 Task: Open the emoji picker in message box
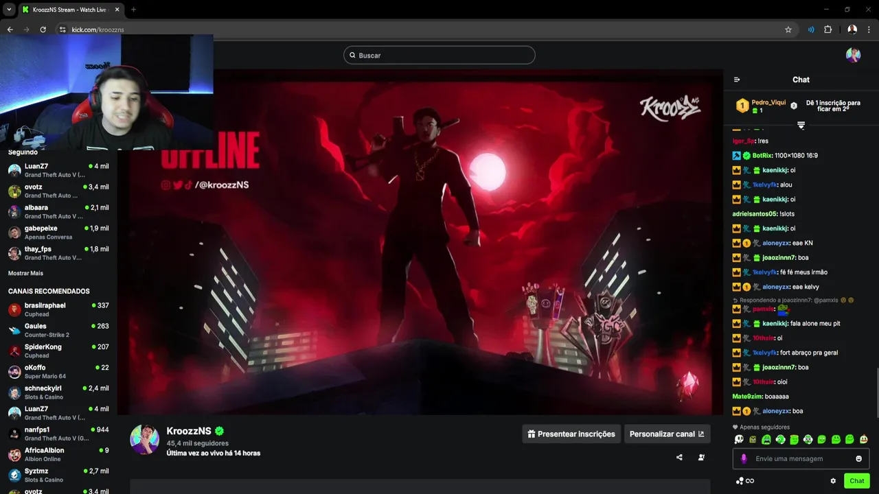coord(858,459)
